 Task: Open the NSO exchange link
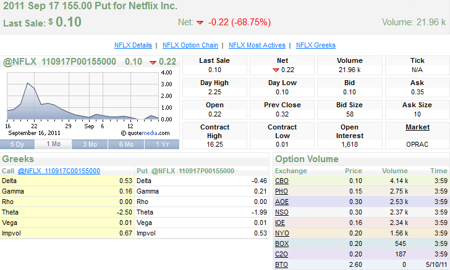281,213
